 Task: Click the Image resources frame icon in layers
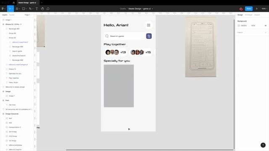point(3,114)
